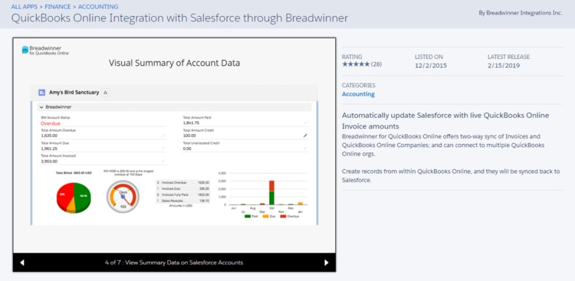
Task: Click the slide caption 4 of 7 text
Action: pyautogui.click(x=174, y=263)
